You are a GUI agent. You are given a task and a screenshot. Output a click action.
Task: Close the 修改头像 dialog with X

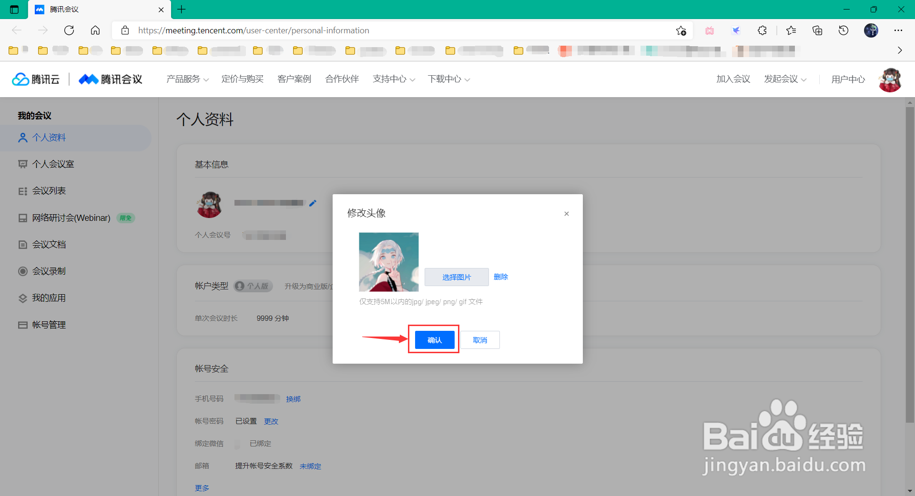(x=567, y=214)
